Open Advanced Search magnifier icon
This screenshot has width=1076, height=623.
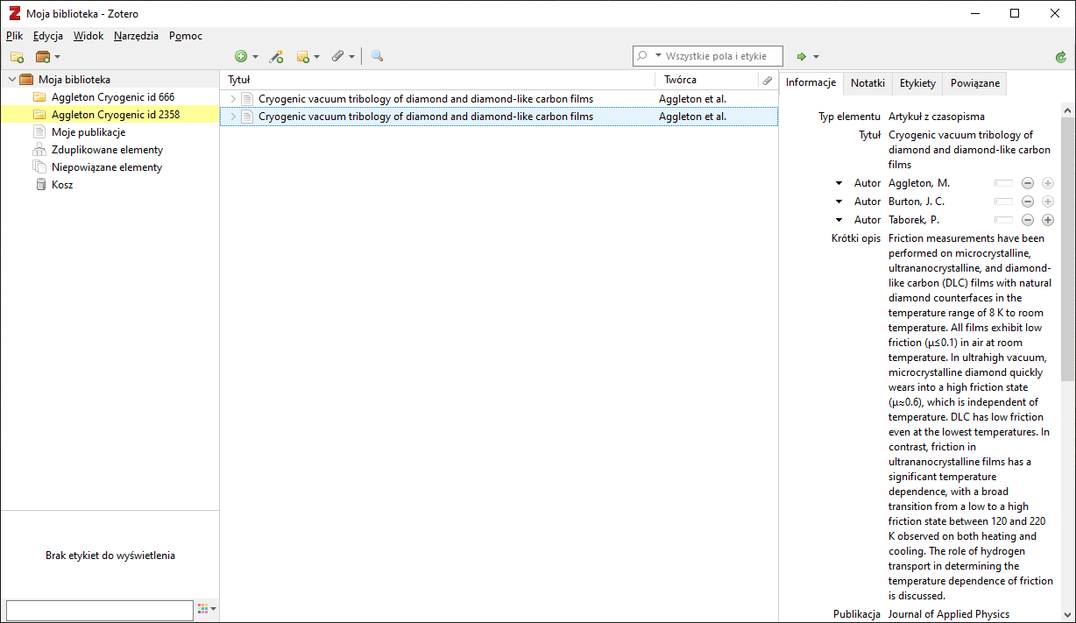tap(377, 57)
